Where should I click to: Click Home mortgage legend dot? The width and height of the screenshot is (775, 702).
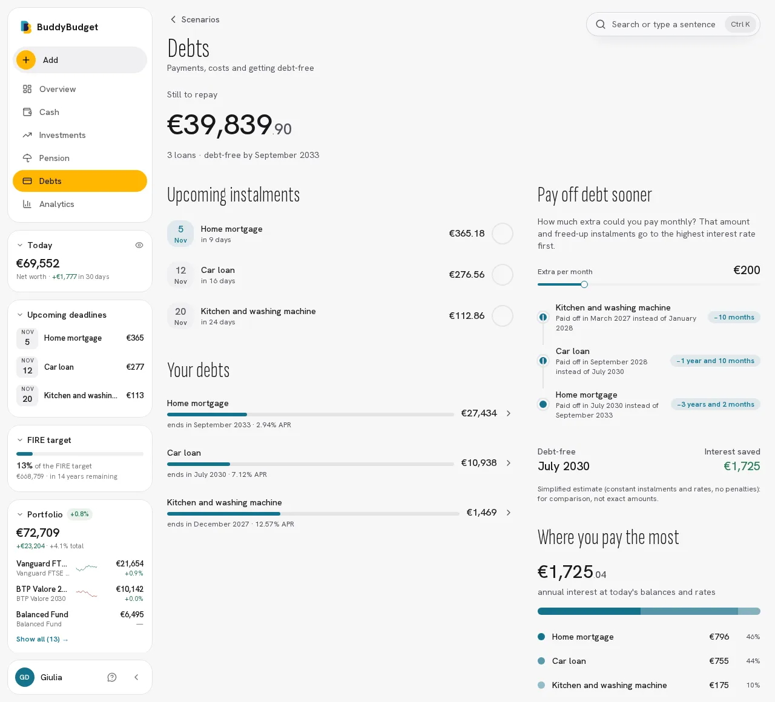(541, 637)
